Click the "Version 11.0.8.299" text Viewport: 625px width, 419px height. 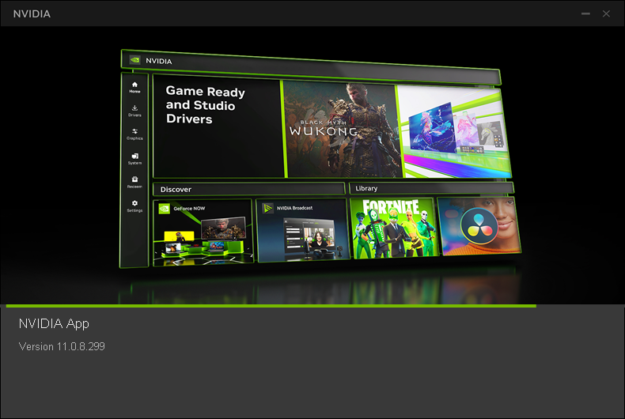pos(62,346)
